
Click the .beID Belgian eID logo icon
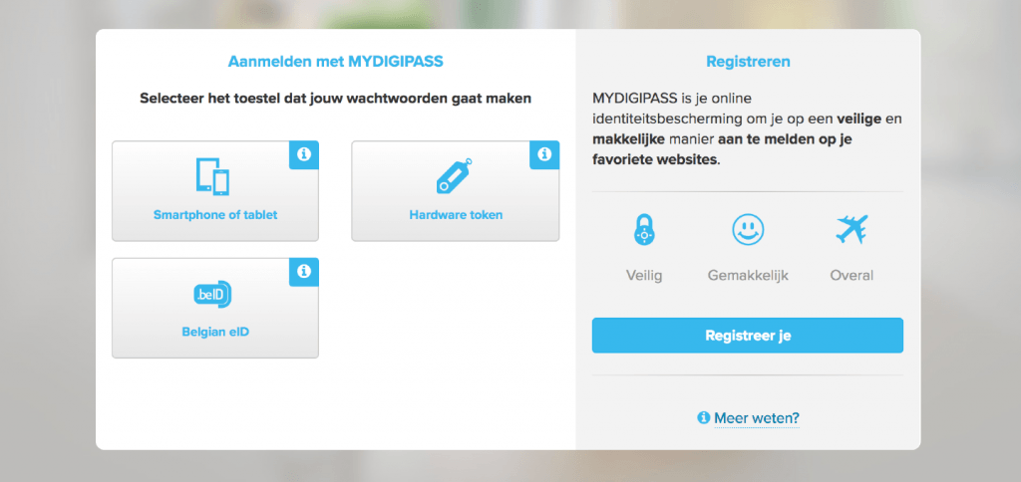click(214, 295)
